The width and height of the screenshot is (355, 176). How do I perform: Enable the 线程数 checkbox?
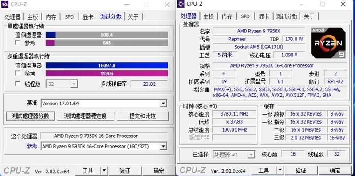tap(17, 84)
